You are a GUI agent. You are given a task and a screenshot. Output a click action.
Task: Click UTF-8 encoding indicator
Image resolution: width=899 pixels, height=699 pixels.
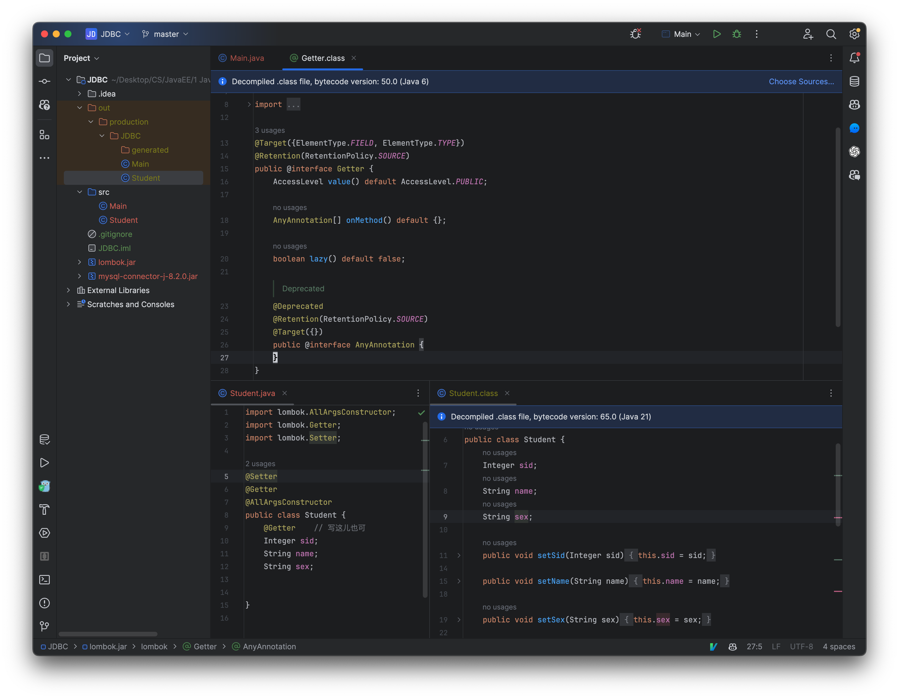801,647
